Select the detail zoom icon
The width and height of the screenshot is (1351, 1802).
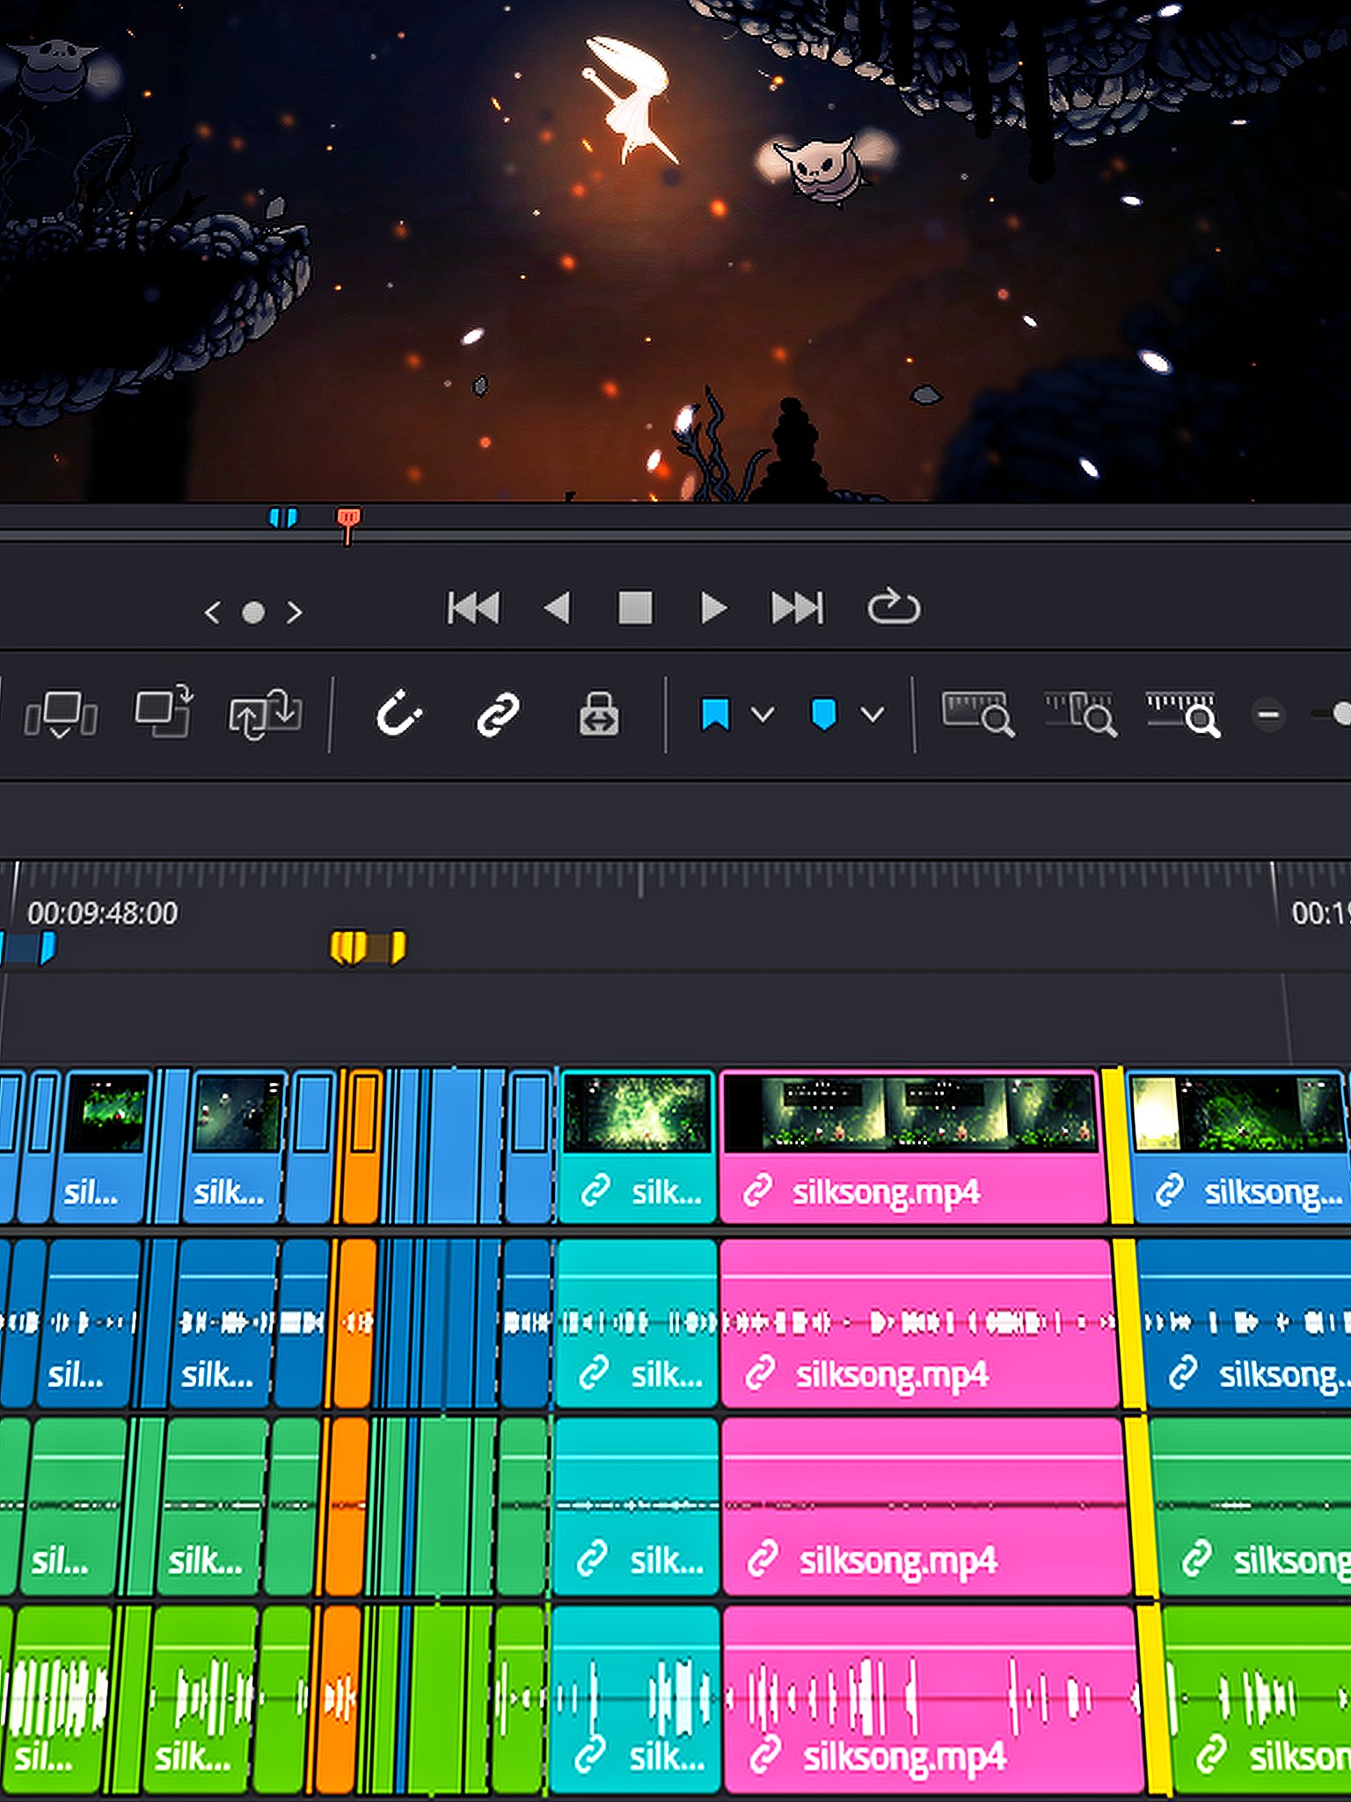[1081, 714]
